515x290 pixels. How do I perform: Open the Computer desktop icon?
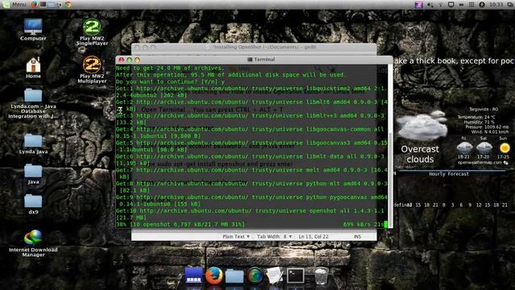pos(33,30)
